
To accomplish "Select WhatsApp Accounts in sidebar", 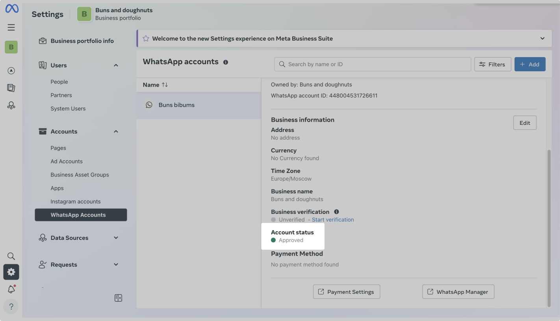I will 81,215.
